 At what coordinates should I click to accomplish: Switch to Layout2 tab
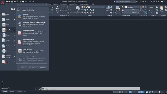(19, 92)
